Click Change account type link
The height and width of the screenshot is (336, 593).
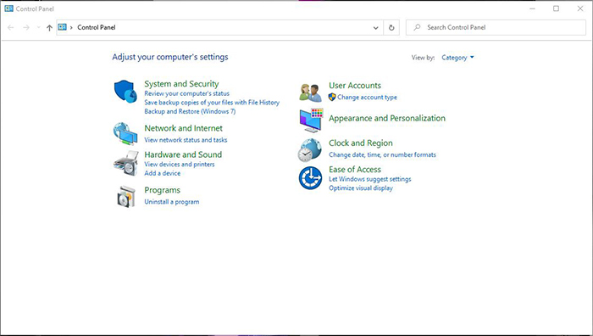point(367,98)
